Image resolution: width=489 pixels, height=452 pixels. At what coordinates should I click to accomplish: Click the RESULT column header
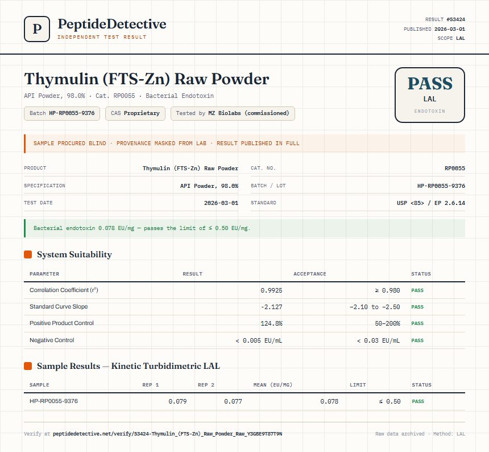click(x=192, y=274)
